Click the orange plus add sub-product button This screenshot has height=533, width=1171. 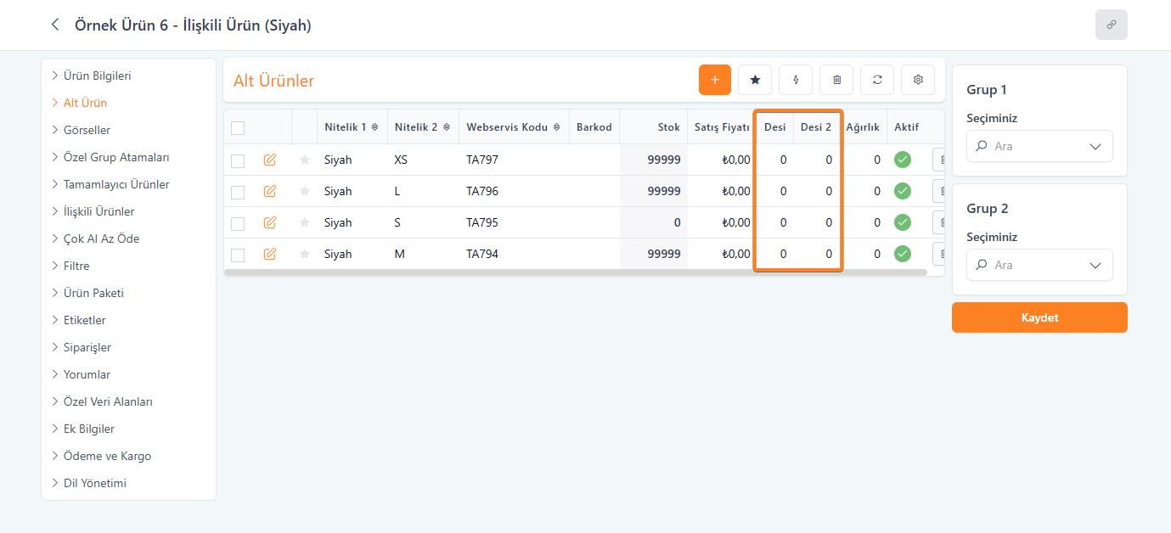tap(714, 80)
